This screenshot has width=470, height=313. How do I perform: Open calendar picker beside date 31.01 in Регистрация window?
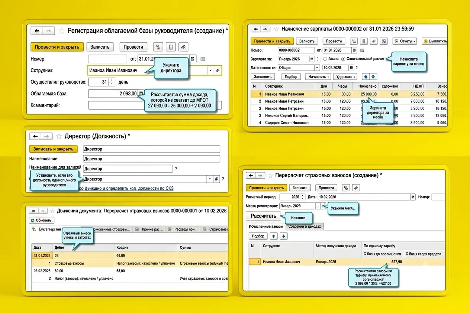tap(193, 59)
